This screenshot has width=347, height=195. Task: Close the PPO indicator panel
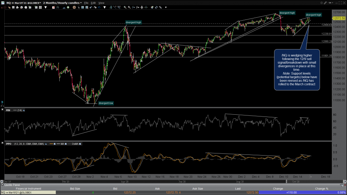tap(3, 143)
